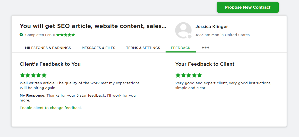The image size is (299, 137).
Task: Click Enable client to change feedback link
Action: tap(51, 108)
